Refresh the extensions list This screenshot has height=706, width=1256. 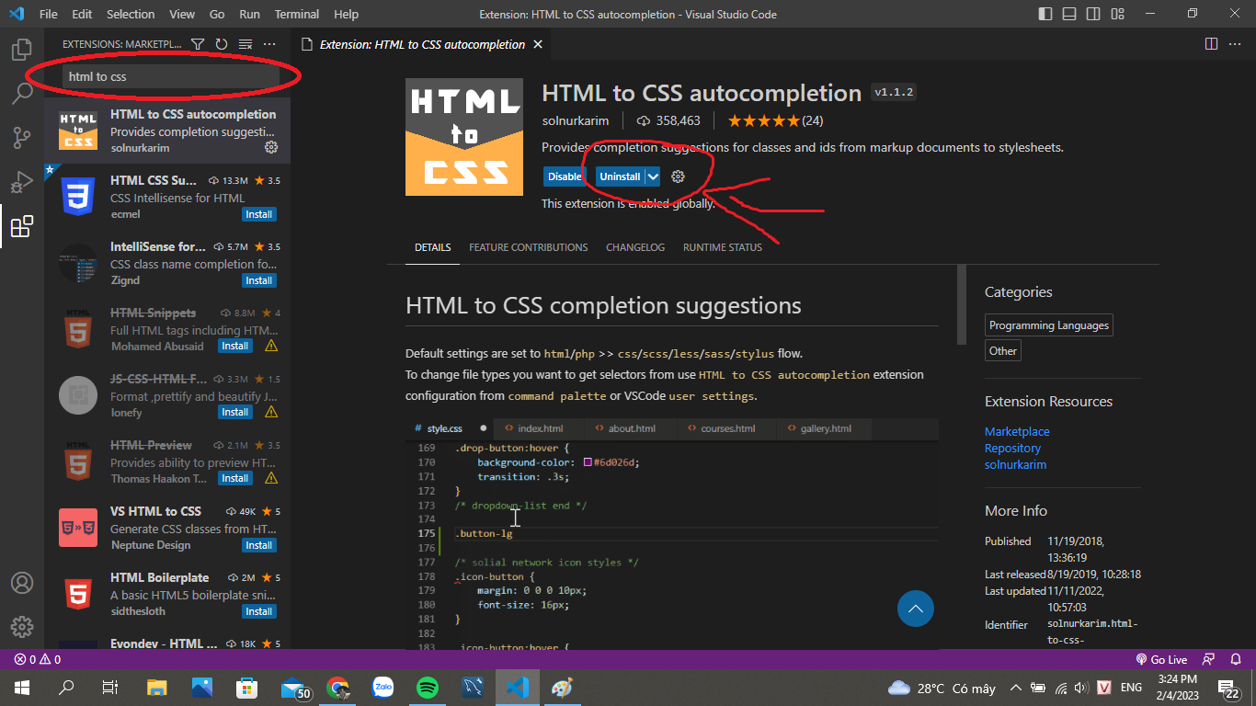pos(222,44)
